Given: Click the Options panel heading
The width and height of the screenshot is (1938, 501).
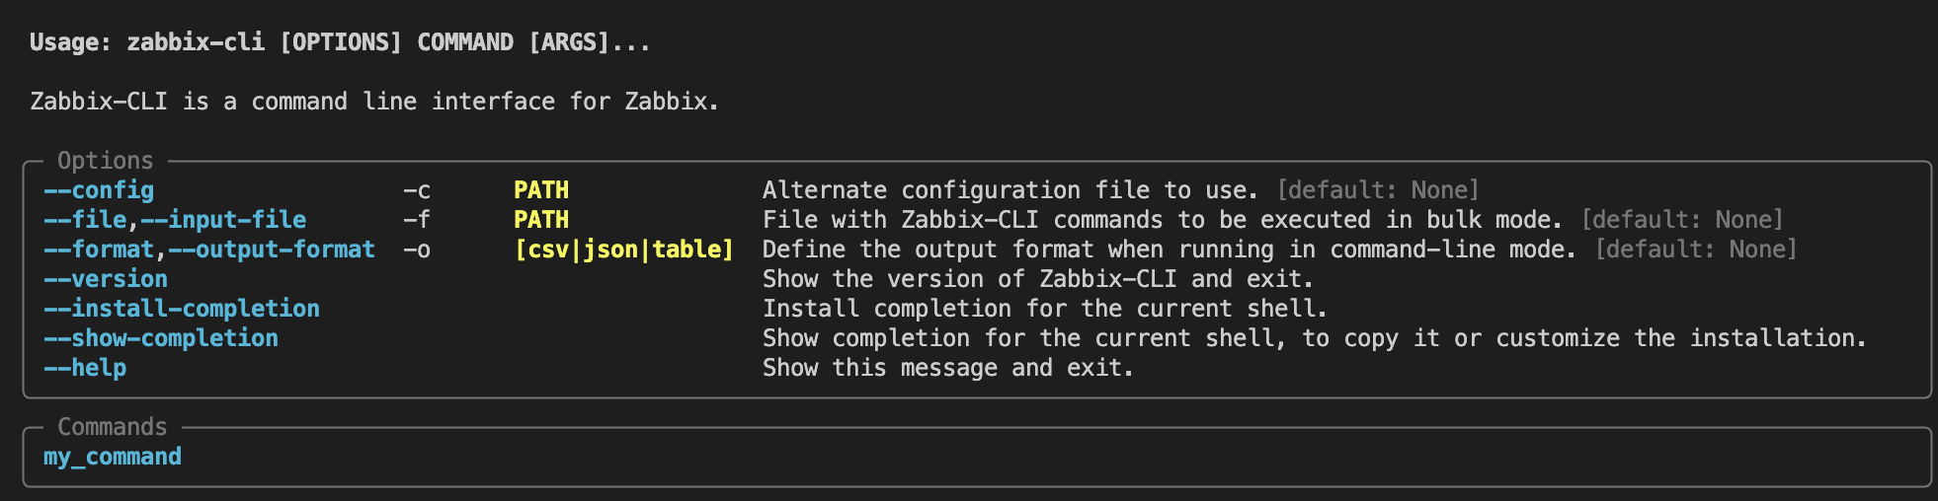Looking at the screenshot, I should tap(105, 161).
